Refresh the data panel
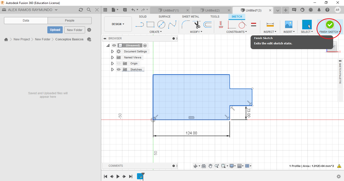 81,10
